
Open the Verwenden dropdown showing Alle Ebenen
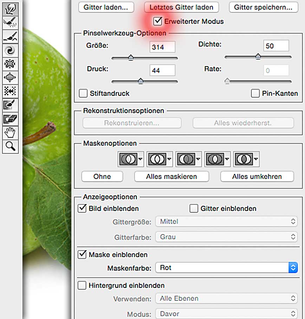(226, 299)
